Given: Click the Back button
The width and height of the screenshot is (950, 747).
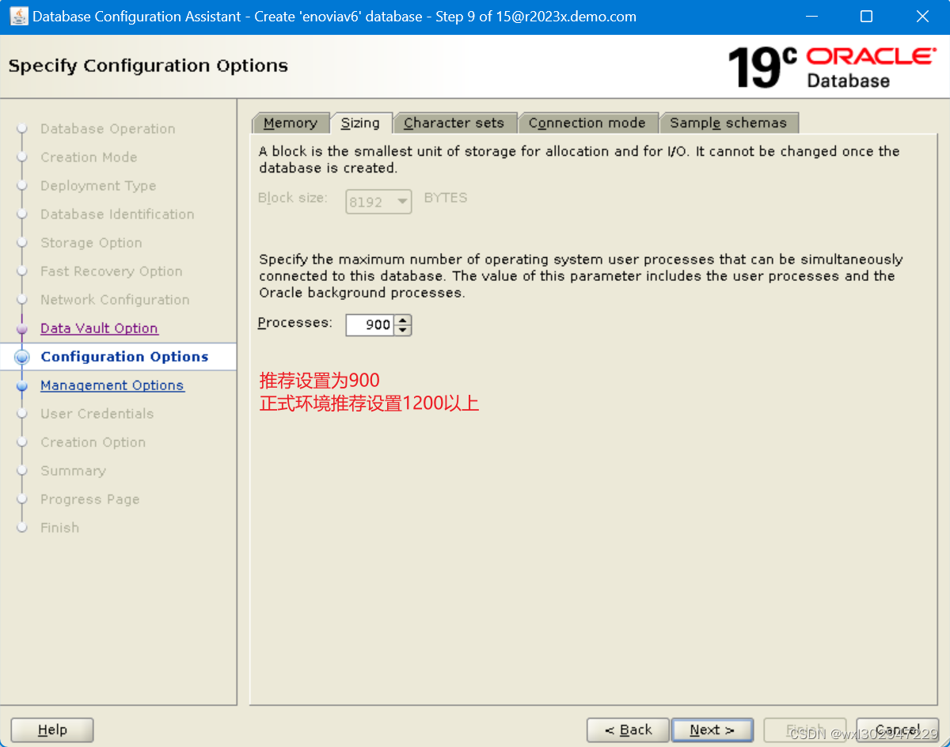Looking at the screenshot, I should click(628, 730).
